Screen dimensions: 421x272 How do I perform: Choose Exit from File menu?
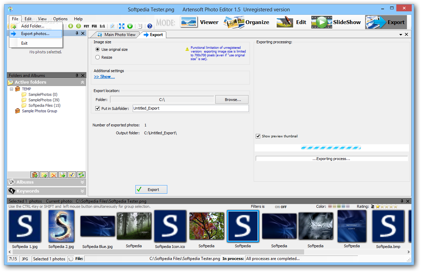(36, 43)
